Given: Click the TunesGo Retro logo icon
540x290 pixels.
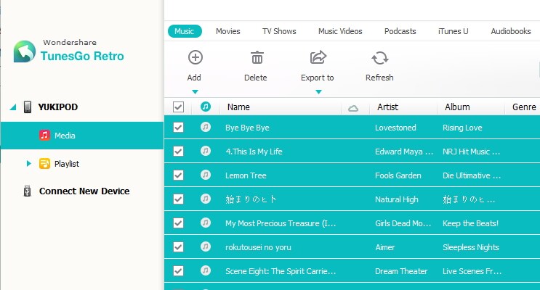Looking at the screenshot, I should tap(25, 51).
